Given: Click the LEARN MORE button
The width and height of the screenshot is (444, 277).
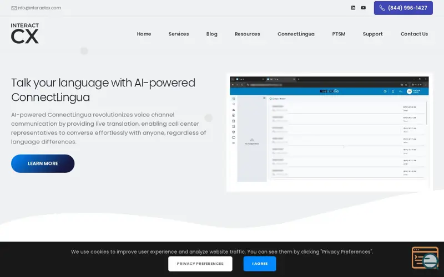Looking at the screenshot, I should (x=43, y=163).
